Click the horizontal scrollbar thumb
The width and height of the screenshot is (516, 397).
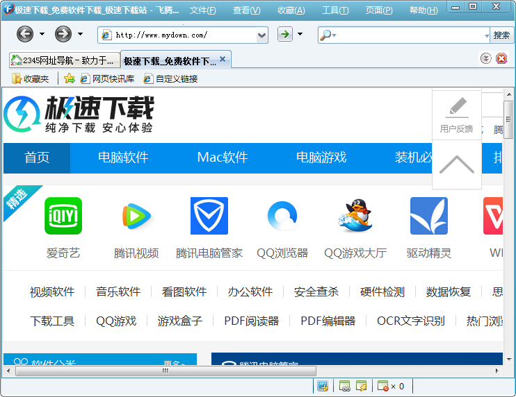pos(166,371)
